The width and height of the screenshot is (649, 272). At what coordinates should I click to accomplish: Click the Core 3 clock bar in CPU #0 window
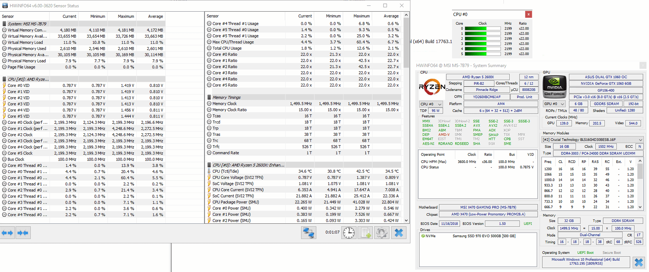point(482,44)
